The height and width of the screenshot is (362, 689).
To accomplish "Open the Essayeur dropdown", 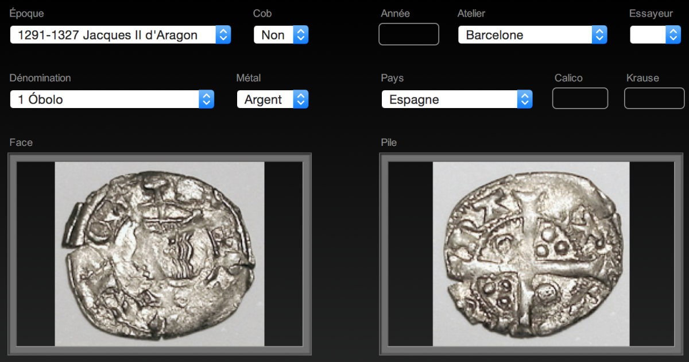I will (655, 35).
